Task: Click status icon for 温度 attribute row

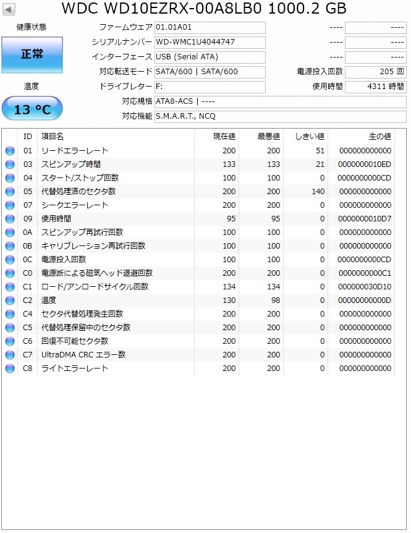Action: 10,301
